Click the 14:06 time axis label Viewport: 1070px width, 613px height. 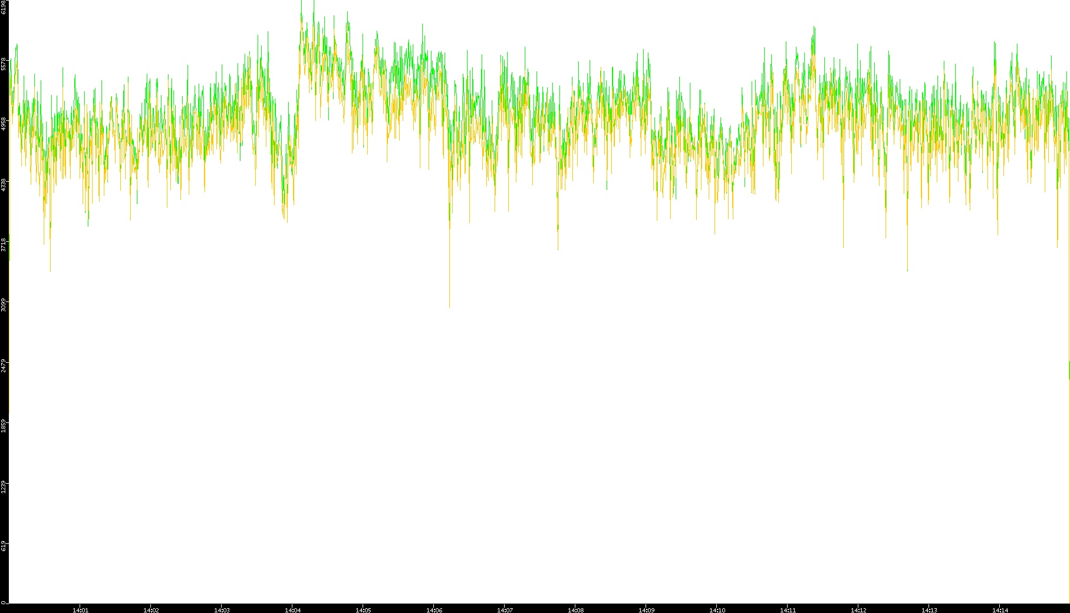(x=434, y=609)
